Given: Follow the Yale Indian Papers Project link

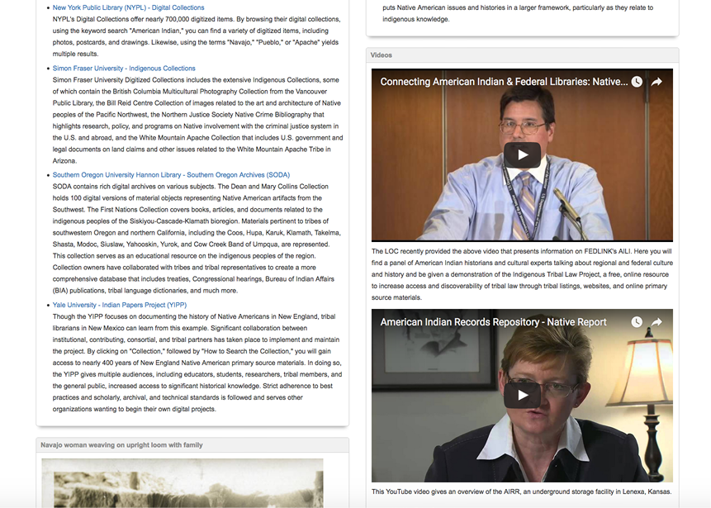Looking at the screenshot, I should pyautogui.click(x=120, y=305).
